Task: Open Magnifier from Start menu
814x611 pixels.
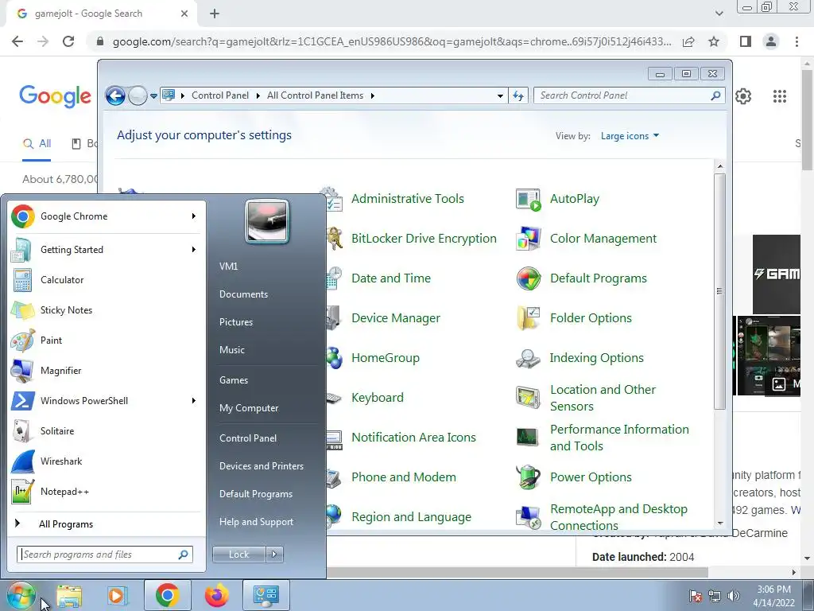Action: click(106, 371)
